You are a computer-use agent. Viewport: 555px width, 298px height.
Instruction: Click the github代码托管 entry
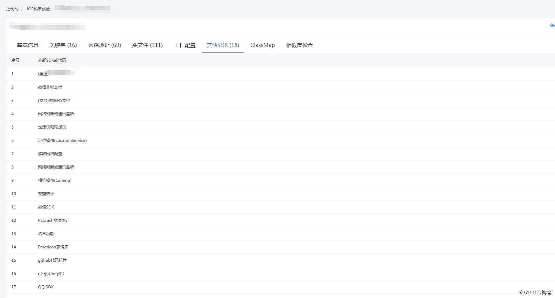[x=52, y=260]
